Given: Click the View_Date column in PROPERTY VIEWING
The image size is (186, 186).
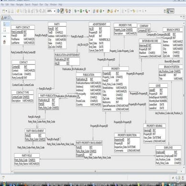Looking at the screenshot, I should 154,138.
